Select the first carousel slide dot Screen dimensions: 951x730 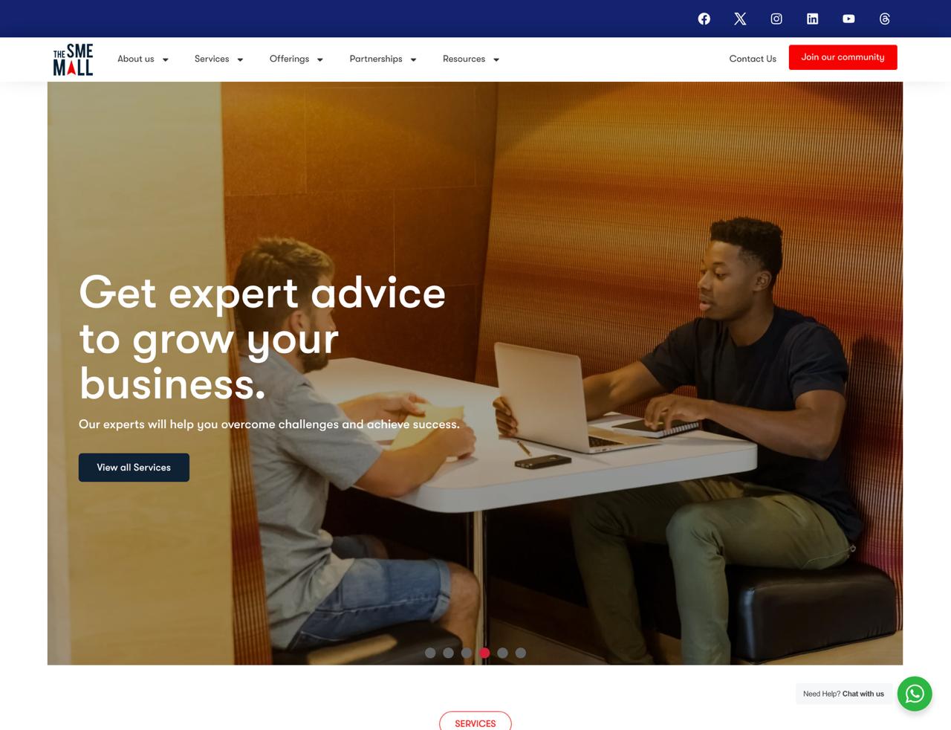[430, 653]
